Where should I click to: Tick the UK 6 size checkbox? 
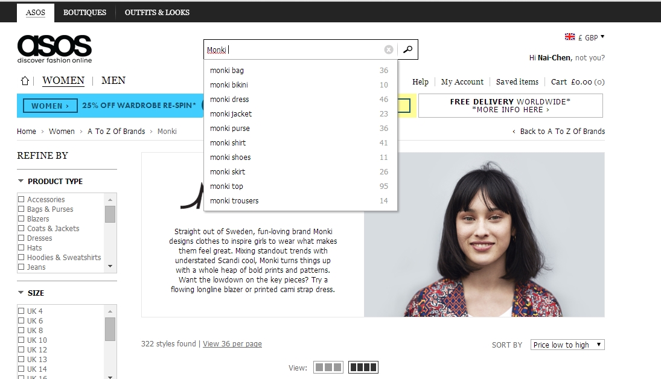(x=21, y=320)
